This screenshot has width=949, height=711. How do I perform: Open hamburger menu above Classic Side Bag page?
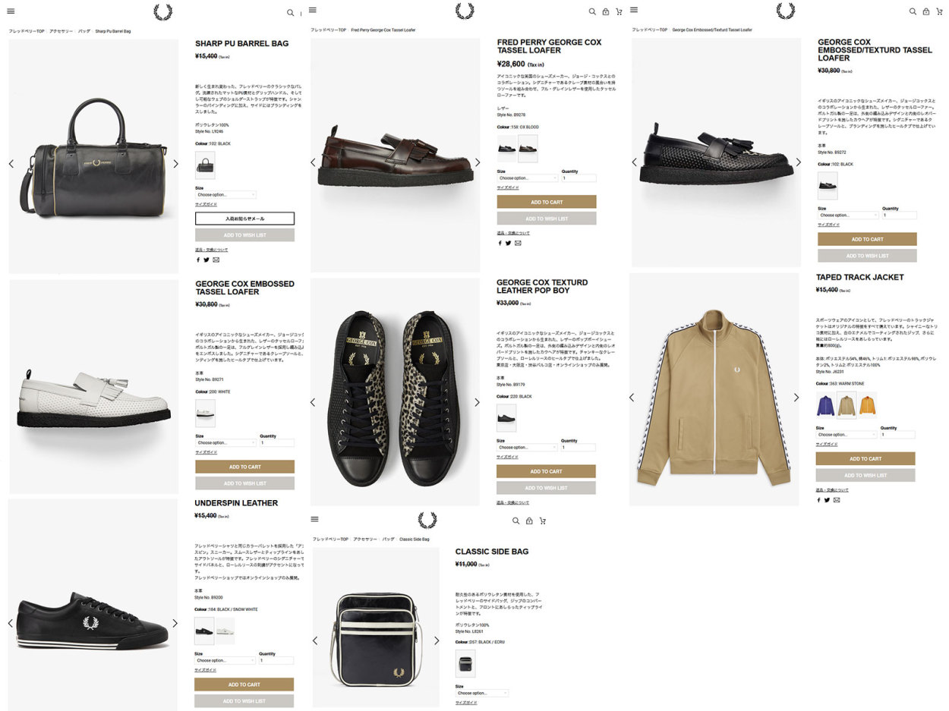(314, 519)
